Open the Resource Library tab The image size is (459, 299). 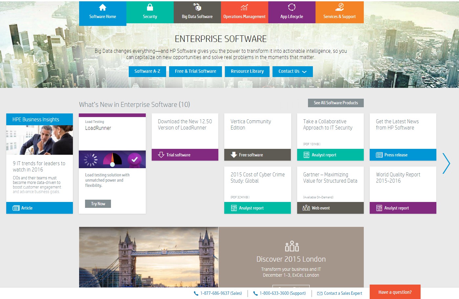247,71
